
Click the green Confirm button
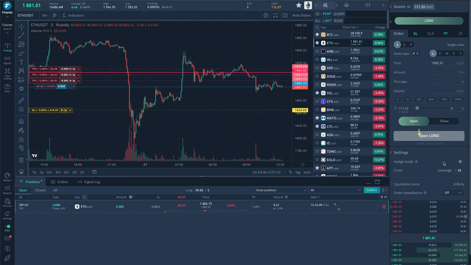click(x=372, y=190)
